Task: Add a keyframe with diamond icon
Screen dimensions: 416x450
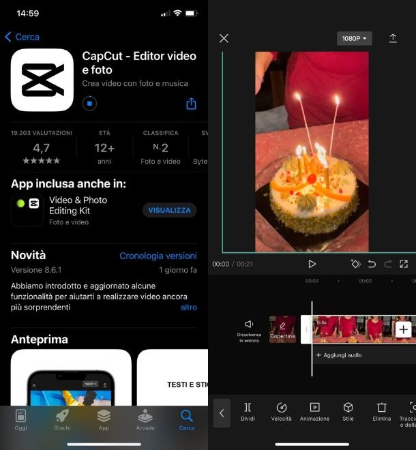Action: (x=355, y=264)
